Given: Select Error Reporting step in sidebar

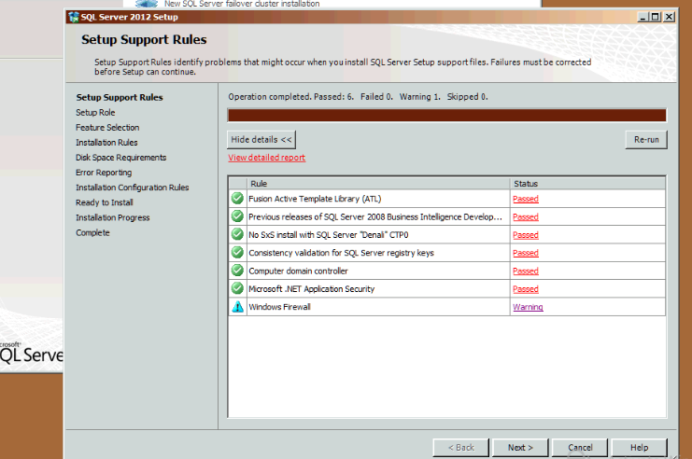Looking at the screenshot, I should pyautogui.click(x=104, y=173).
